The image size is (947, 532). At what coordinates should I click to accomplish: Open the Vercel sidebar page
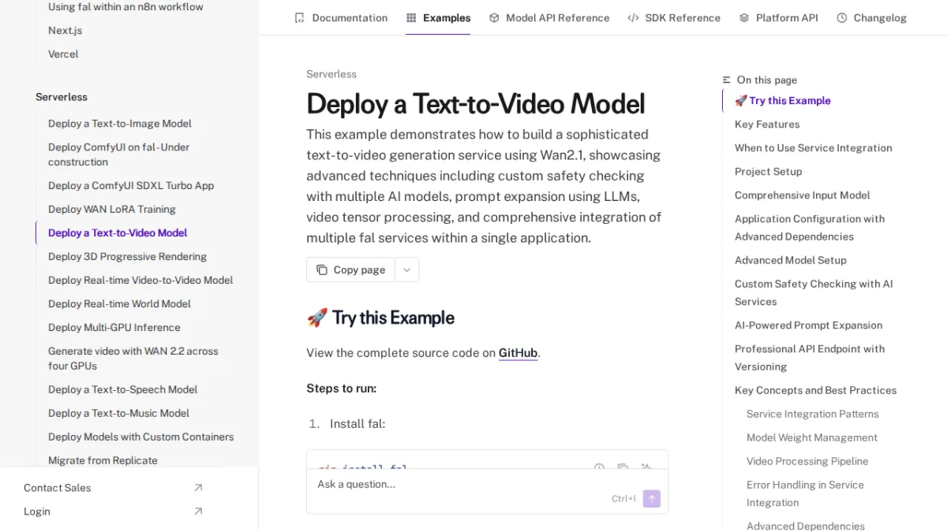pos(63,54)
